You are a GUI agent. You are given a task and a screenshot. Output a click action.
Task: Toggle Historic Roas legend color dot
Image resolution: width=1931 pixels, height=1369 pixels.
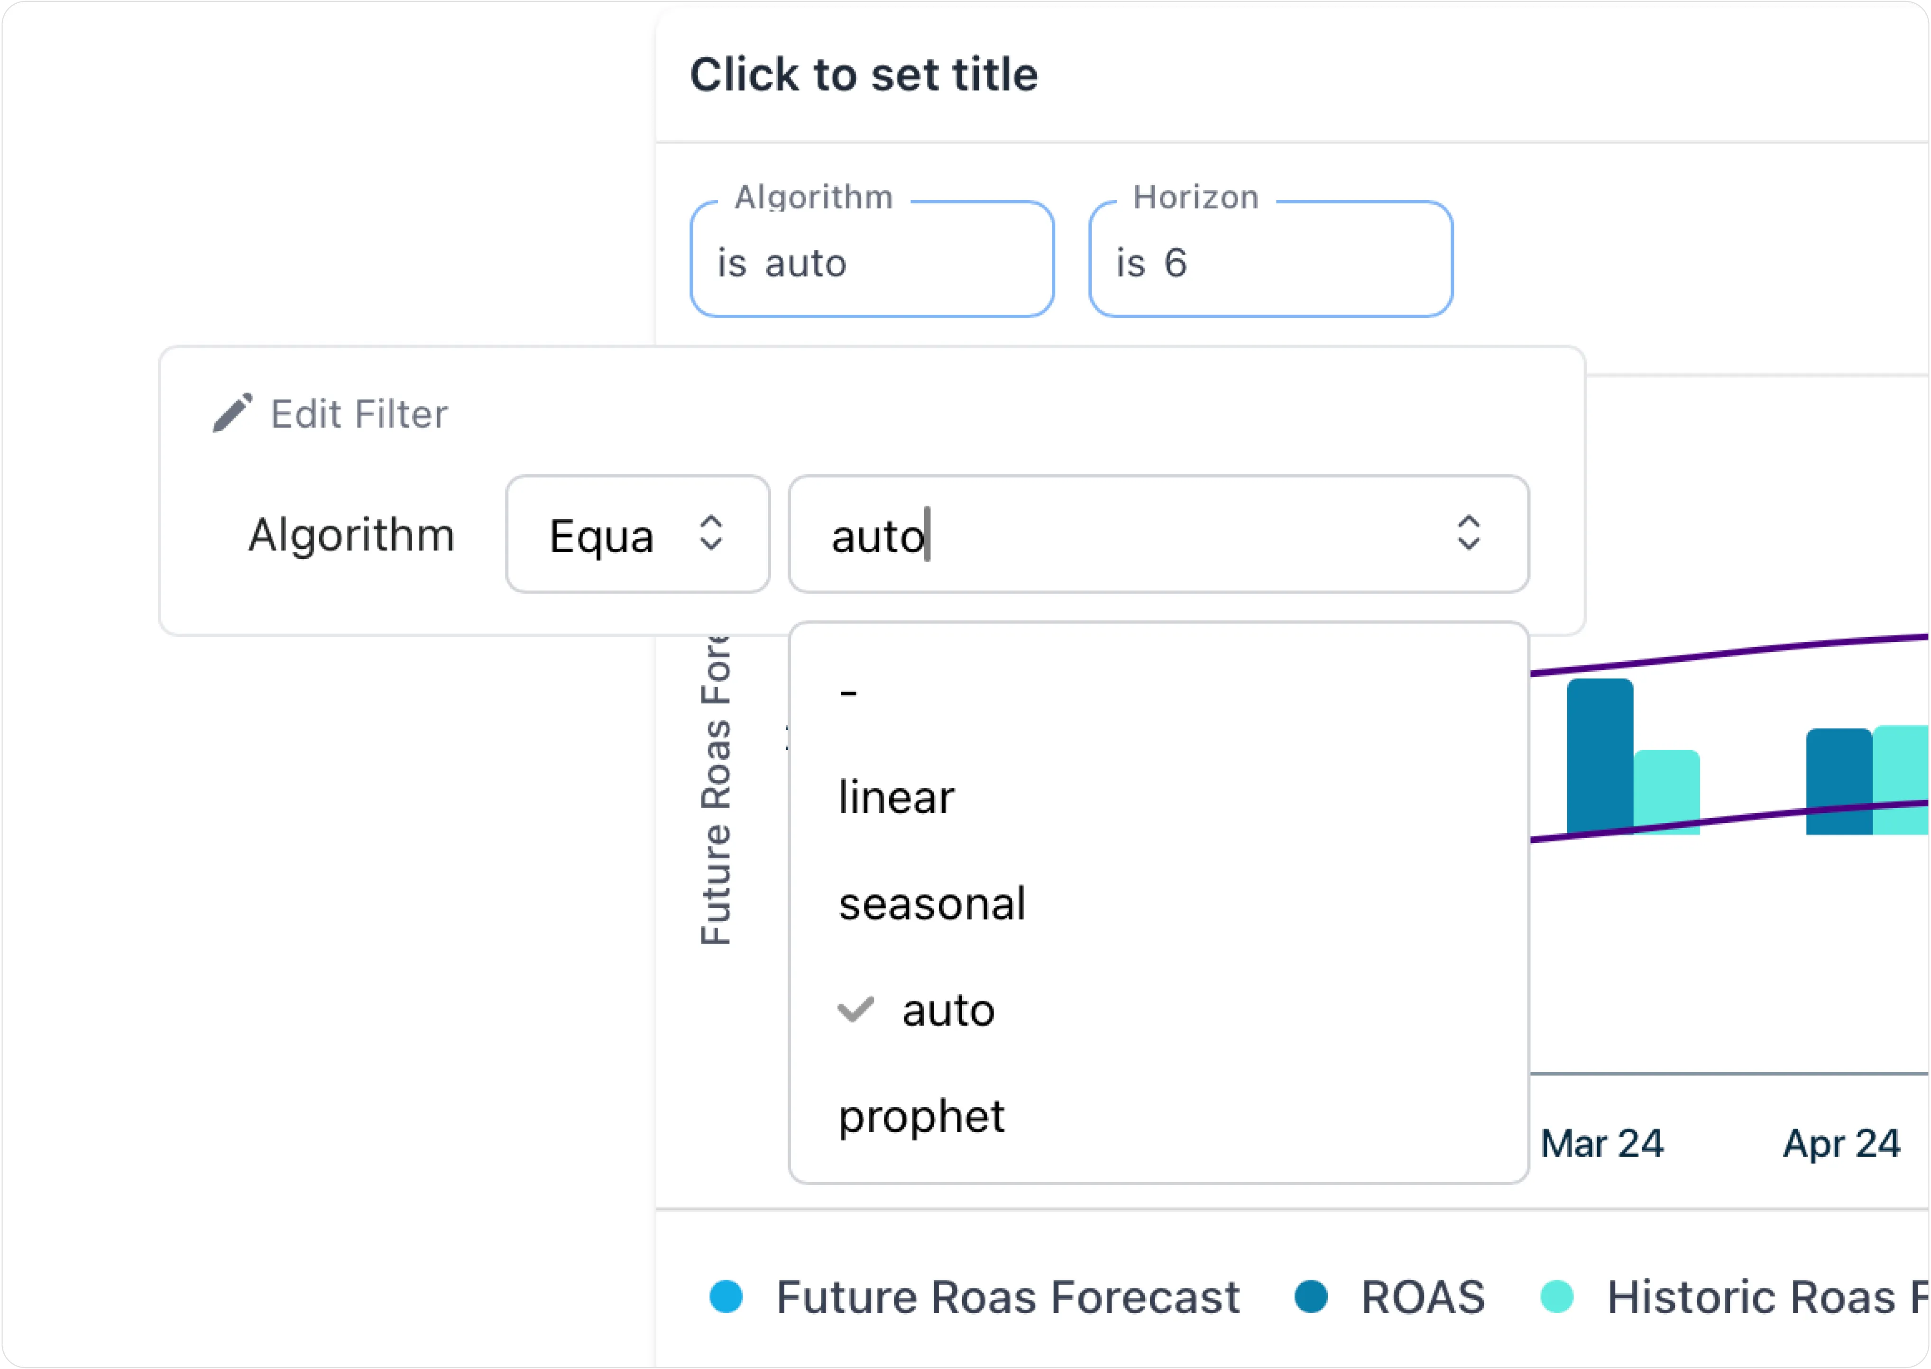point(1556,1296)
